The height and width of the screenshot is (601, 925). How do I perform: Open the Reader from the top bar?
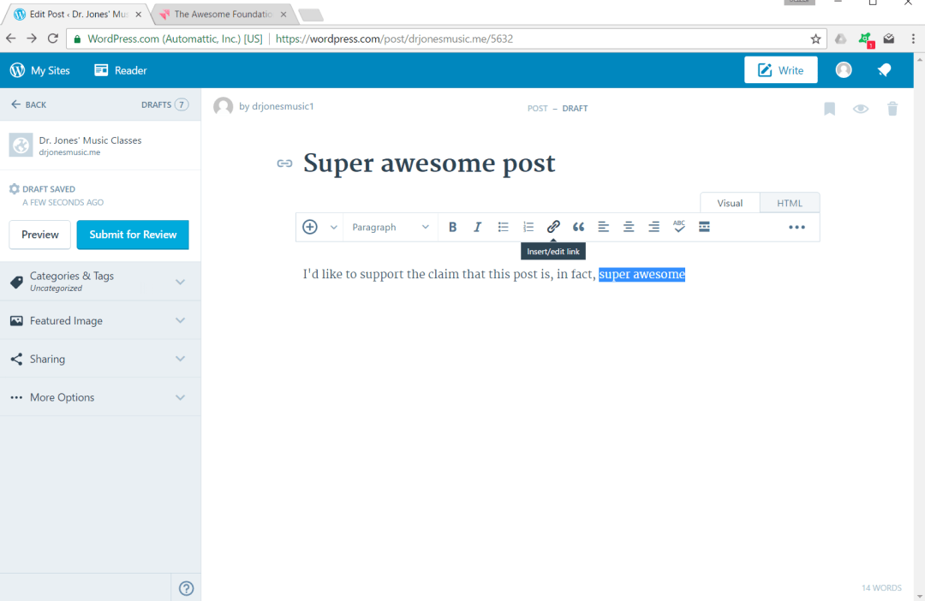tap(120, 69)
